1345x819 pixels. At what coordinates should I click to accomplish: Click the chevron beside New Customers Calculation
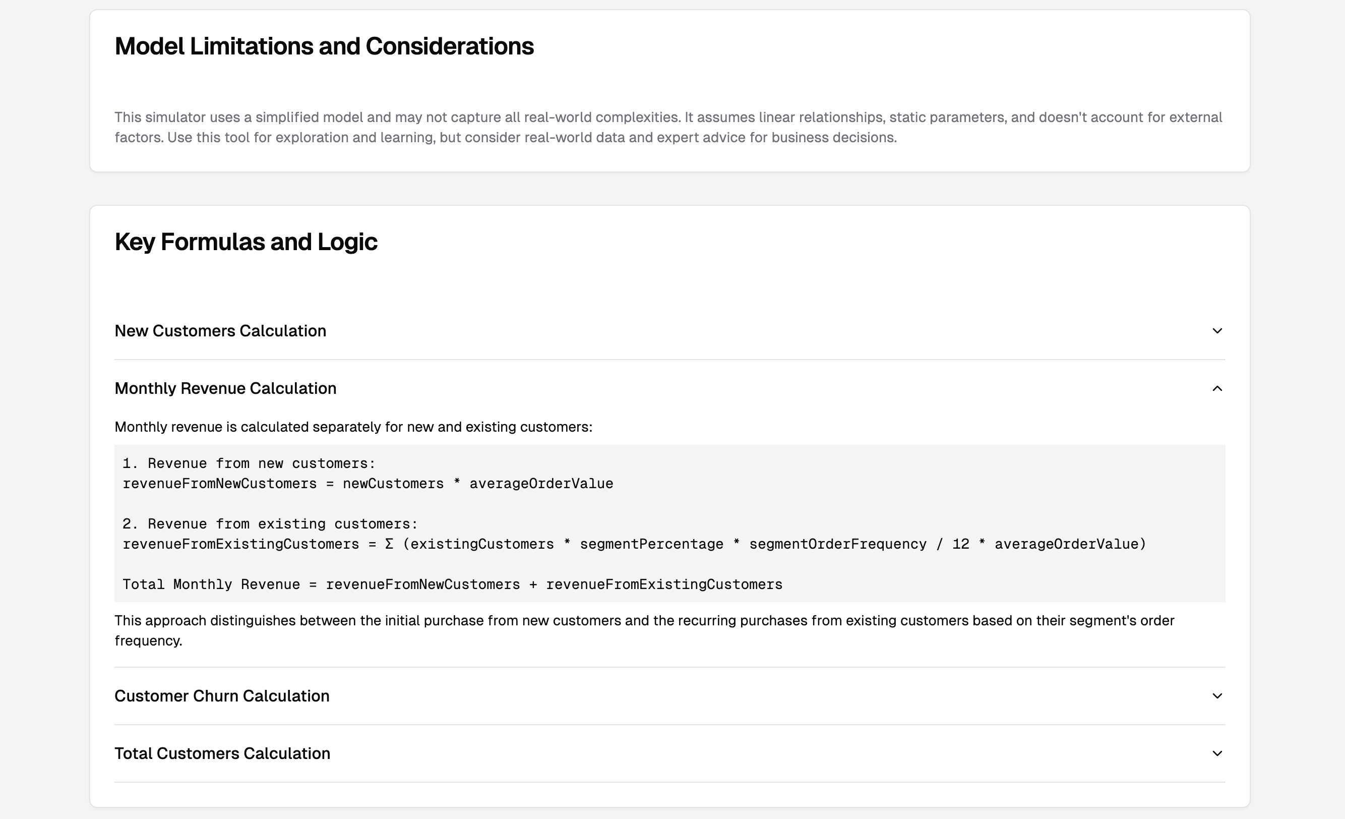coord(1217,331)
